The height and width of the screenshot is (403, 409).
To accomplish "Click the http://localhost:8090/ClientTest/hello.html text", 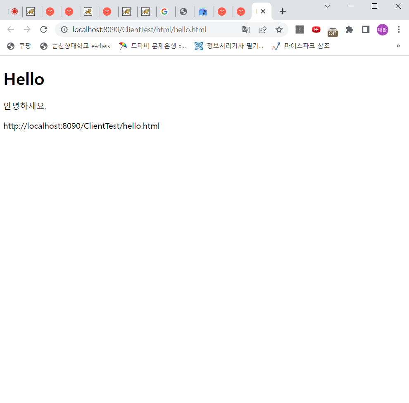I will click(81, 126).
